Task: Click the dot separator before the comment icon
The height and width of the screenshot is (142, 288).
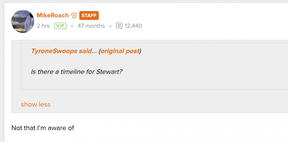Action: [x=110, y=26]
